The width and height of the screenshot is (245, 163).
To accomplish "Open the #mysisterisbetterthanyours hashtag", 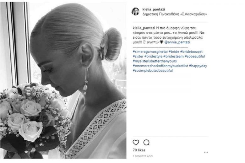I will pyautogui.click(x=155, y=61).
